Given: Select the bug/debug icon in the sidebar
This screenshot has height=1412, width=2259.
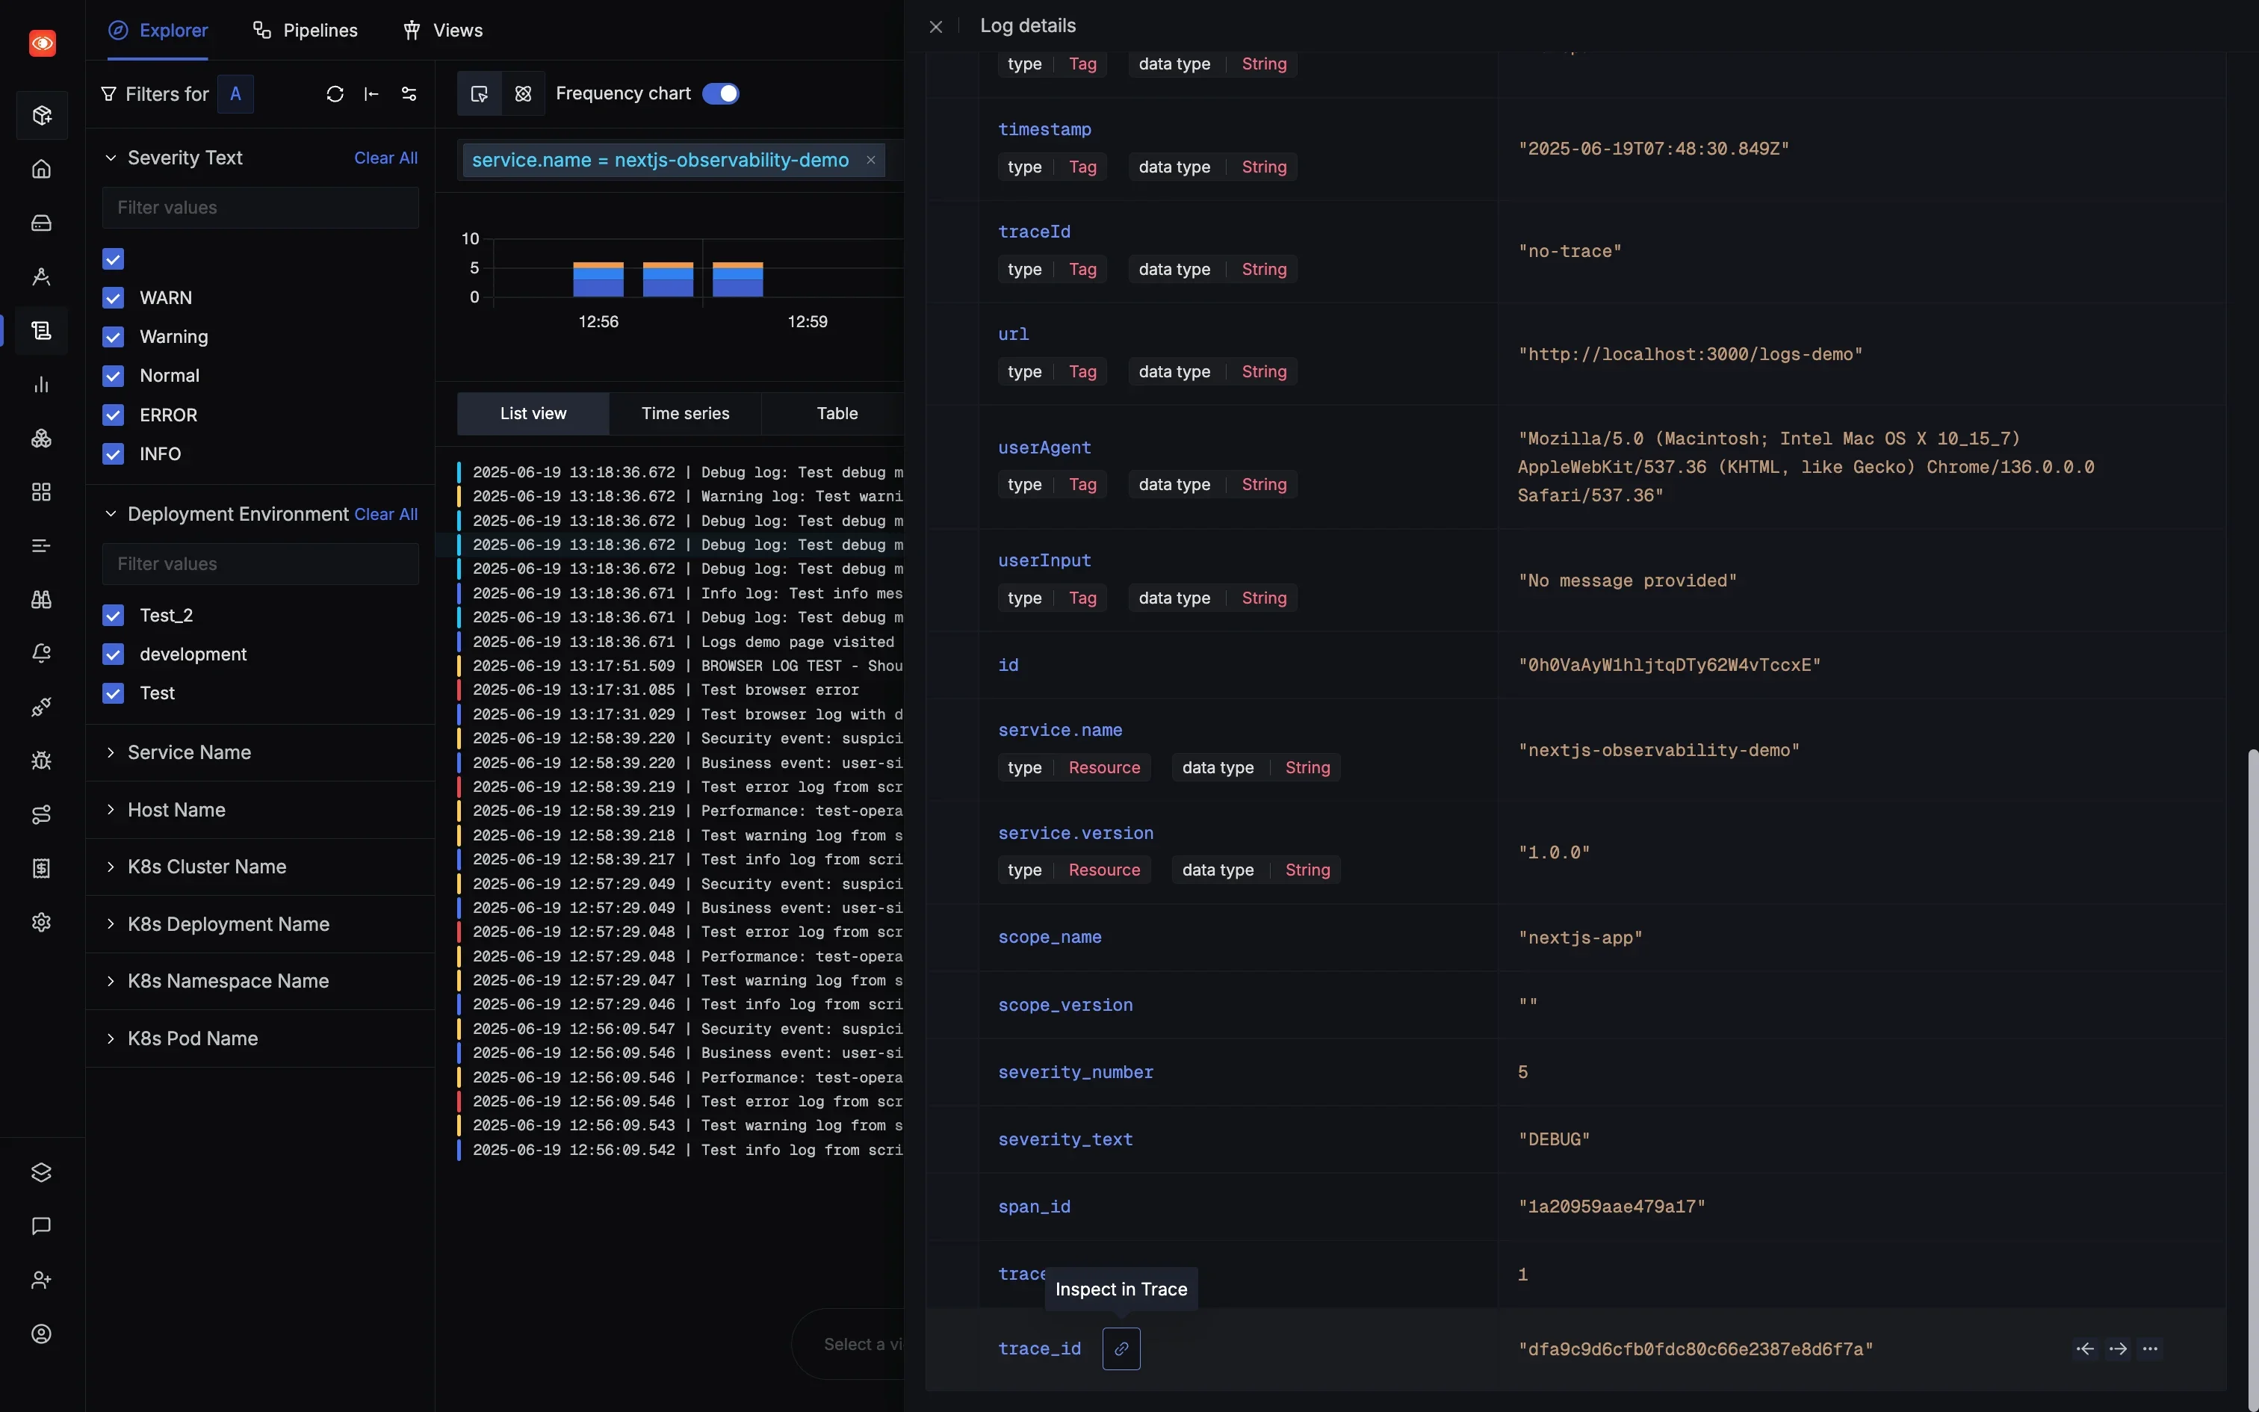Looking at the screenshot, I should [x=41, y=761].
